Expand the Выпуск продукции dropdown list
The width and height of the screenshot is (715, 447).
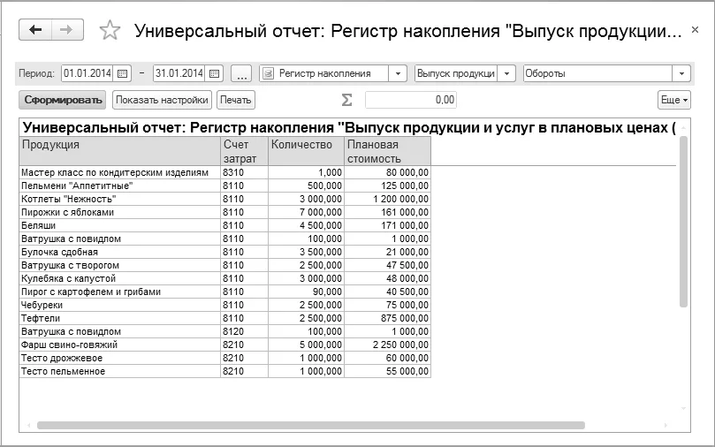[x=506, y=73]
